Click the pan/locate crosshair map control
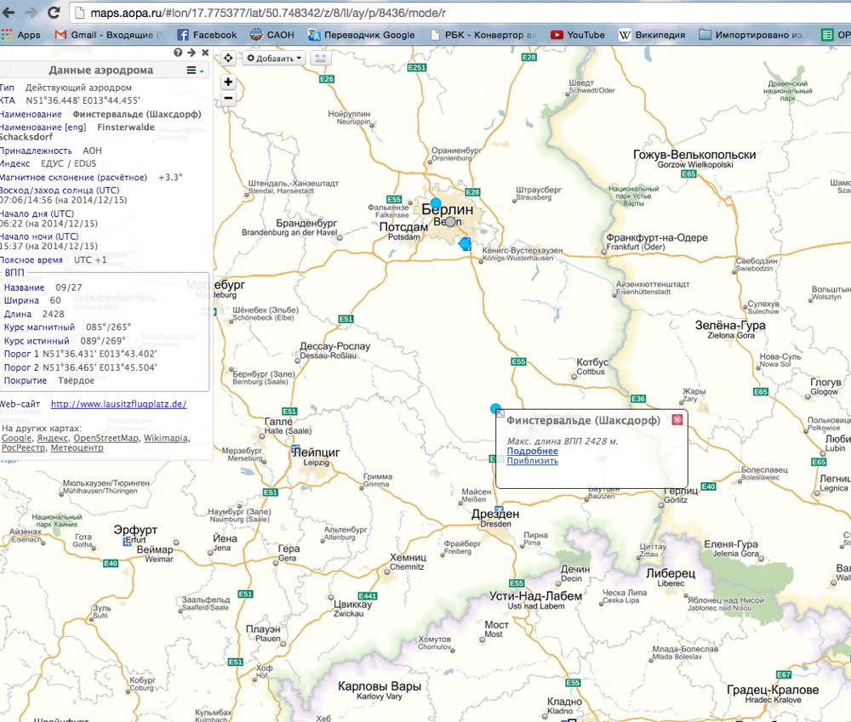This screenshot has height=722, width=851. 228,58
